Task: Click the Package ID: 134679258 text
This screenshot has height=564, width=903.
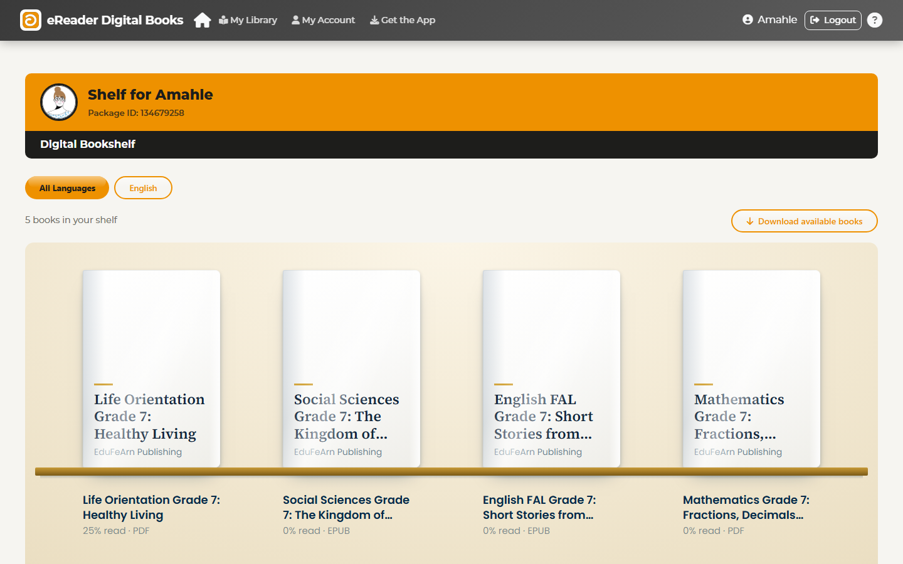Action: pyautogui.click(x=136, y=113)
